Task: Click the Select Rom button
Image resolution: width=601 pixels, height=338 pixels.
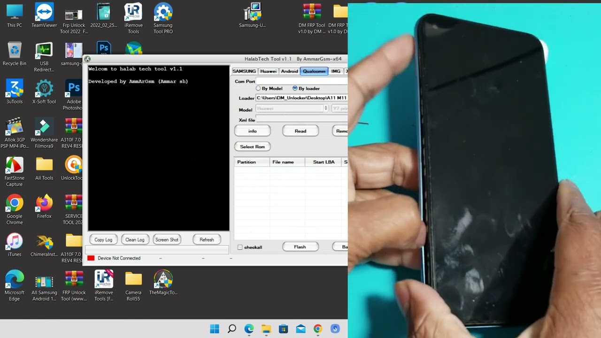Action: (x=253, y=146)
